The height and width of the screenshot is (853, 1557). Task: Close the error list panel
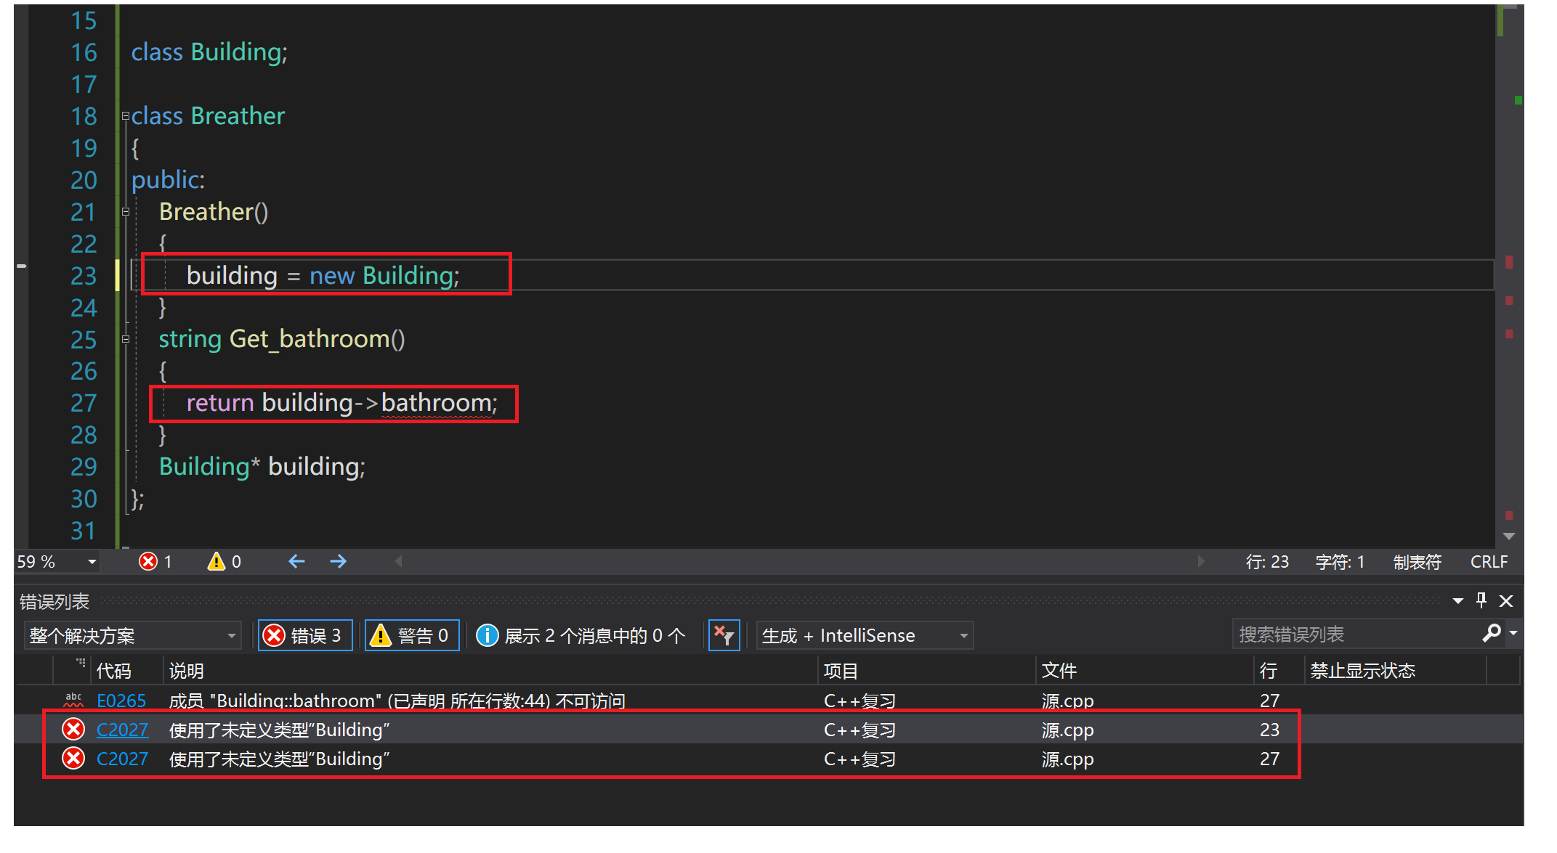point(1506,601)
